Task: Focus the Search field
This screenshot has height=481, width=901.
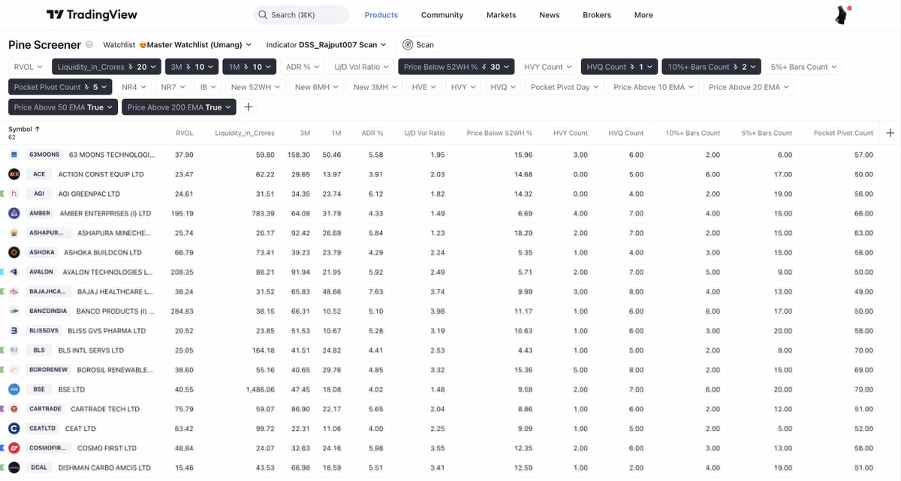Action: 300,15
